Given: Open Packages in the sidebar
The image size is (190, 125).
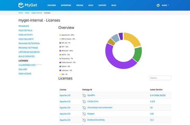Looking at the screenshot, I should (x=24, y=26).
